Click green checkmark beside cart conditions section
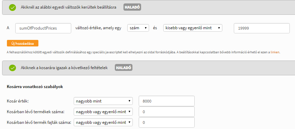295x129 pixels. coord(12,68)
